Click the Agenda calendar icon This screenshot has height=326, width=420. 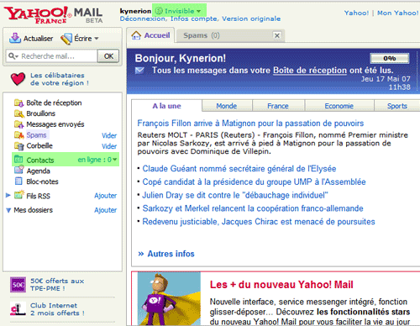(18, 170)
